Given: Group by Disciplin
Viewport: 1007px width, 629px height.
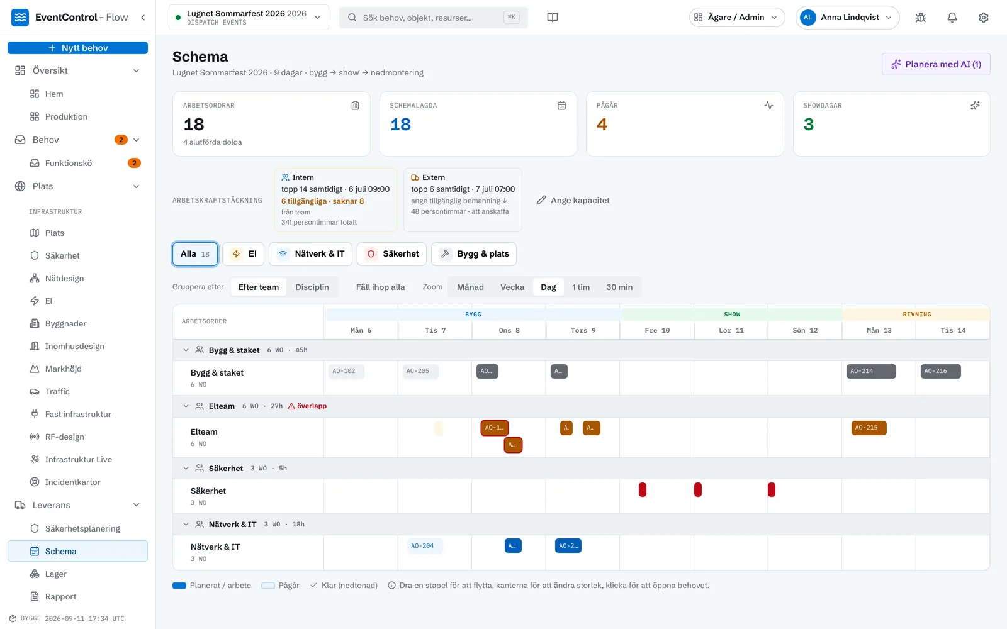Looking at the screenshot, I should point(312,287).
